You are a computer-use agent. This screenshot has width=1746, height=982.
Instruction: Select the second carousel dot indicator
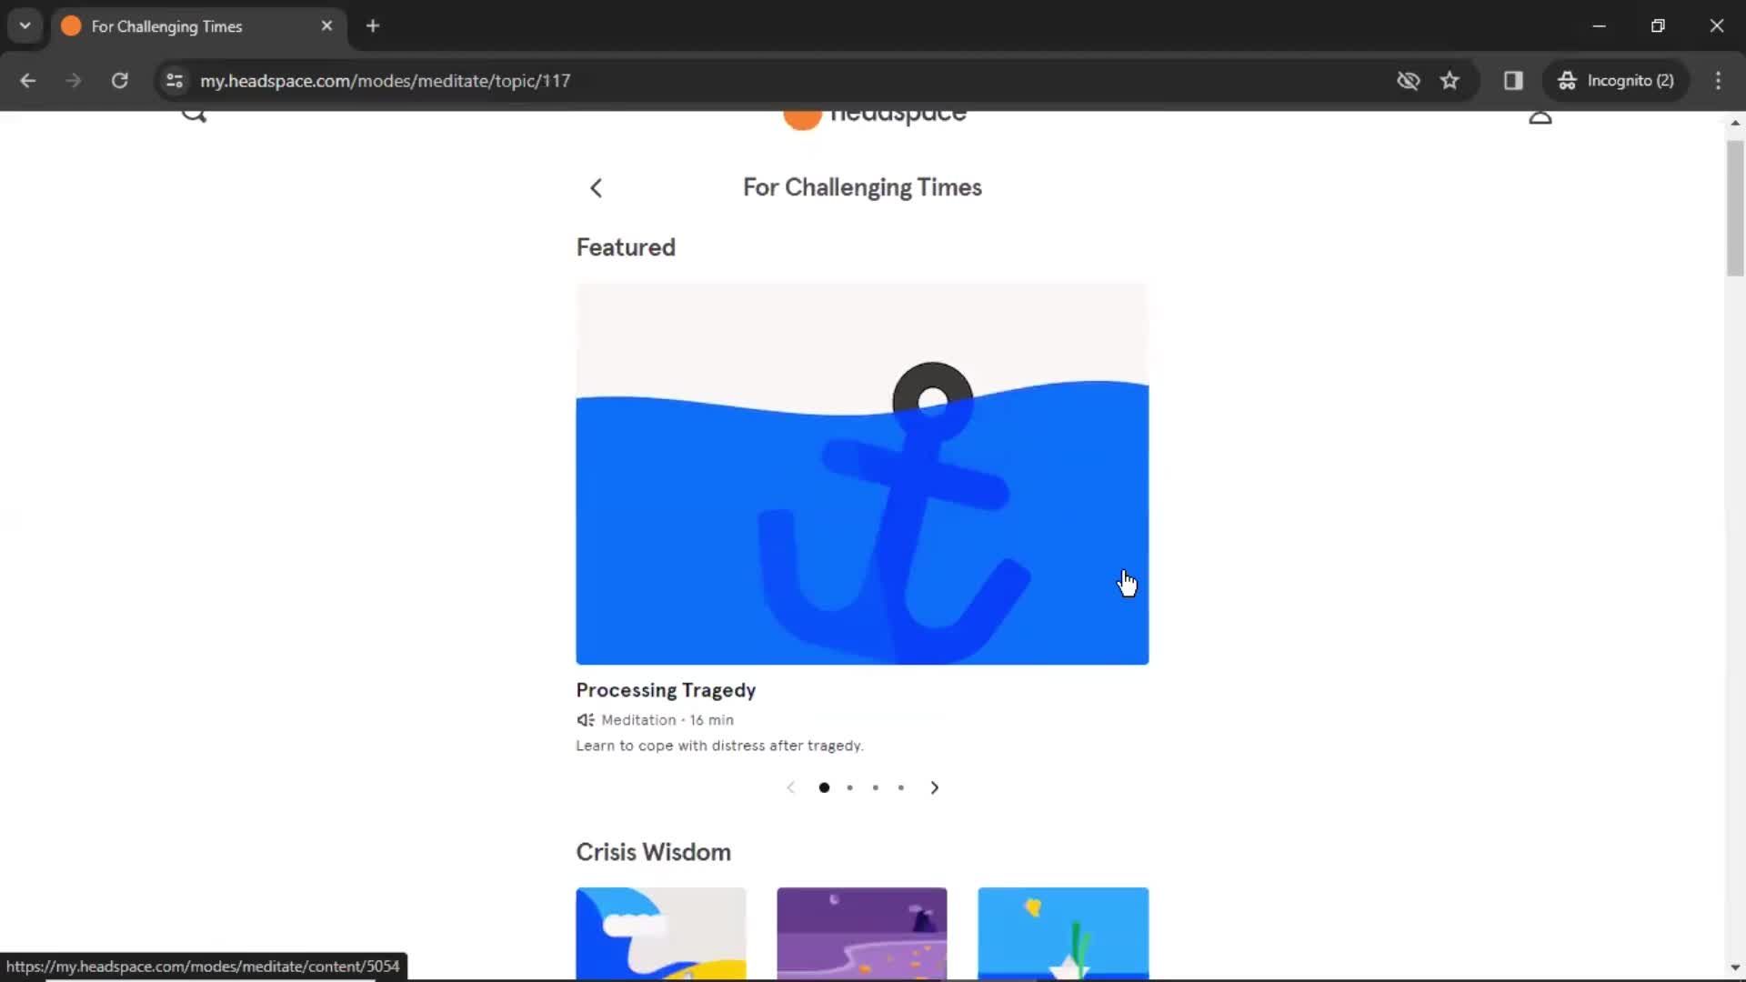(x=850, y=787)
